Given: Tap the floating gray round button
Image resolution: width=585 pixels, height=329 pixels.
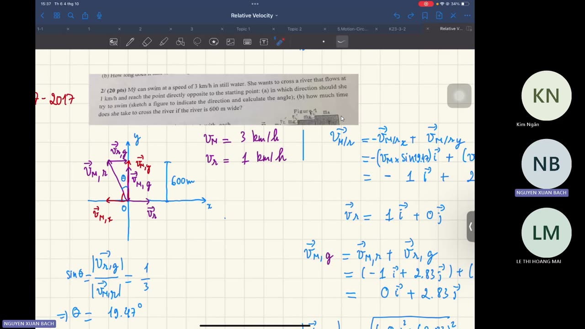Looking at the screenshot, I should [459, 96].
